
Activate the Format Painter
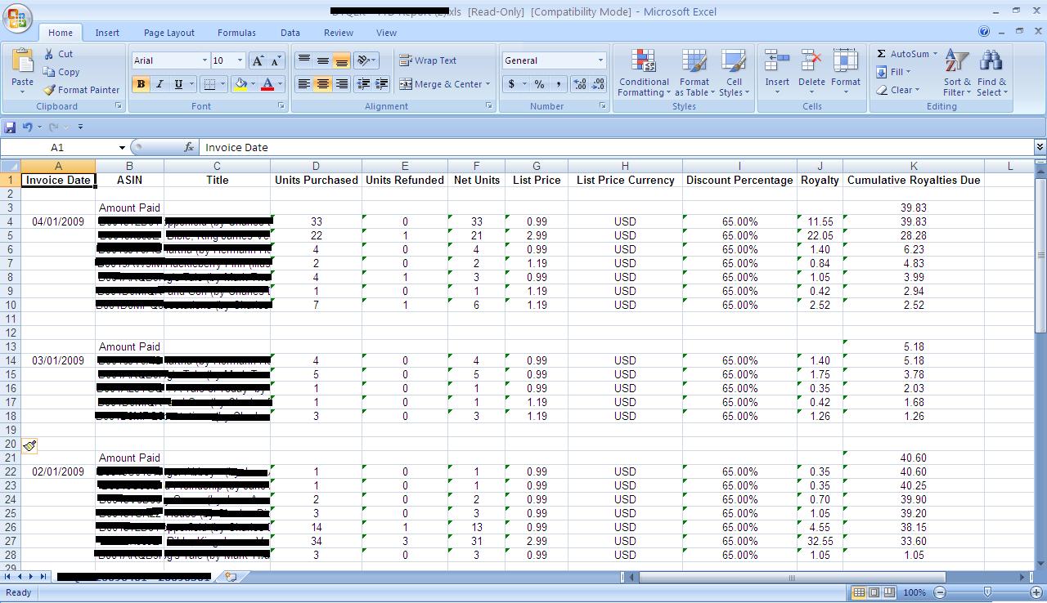[81, 90]
